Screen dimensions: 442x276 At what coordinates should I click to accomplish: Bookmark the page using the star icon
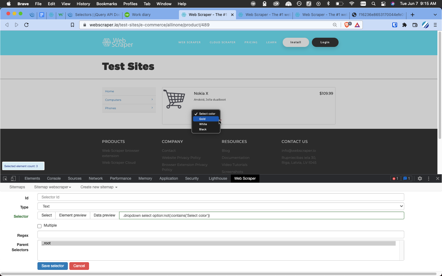pyautogui.click(x=72, y=25)
